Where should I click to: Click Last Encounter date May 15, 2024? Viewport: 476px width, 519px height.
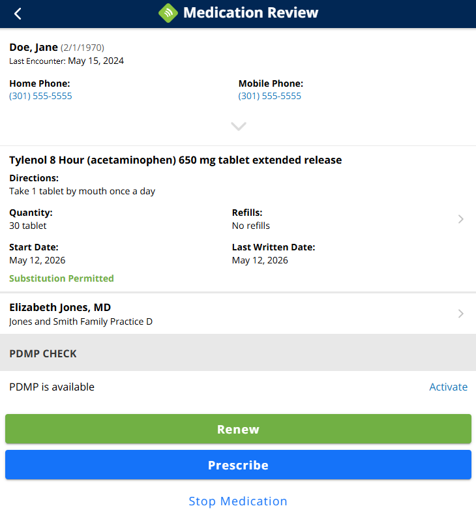tap(96, 61)
